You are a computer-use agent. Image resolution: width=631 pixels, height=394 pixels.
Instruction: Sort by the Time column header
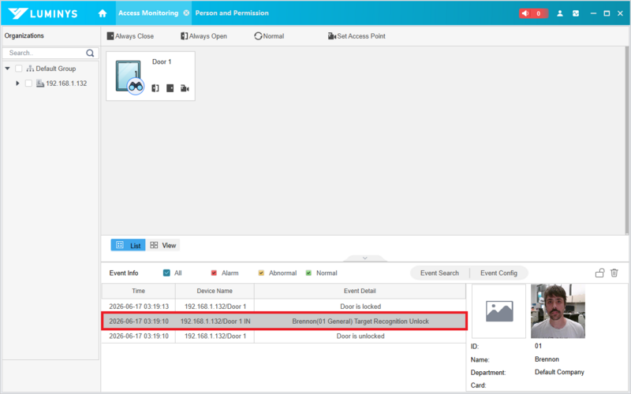click(139, 291)
